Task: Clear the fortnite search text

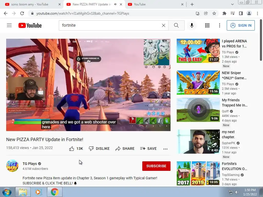Action: tap(164, 25)
